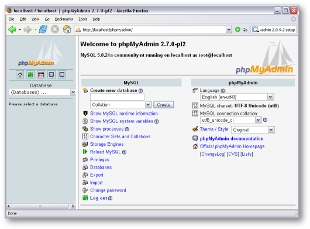The image size is (310, 229).
Task: Click the phpMyAdmin documentation icon in left panel
Action: coord(51,75)
